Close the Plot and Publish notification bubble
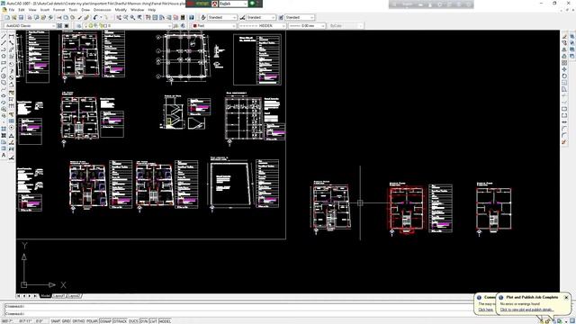 [566, 298]
